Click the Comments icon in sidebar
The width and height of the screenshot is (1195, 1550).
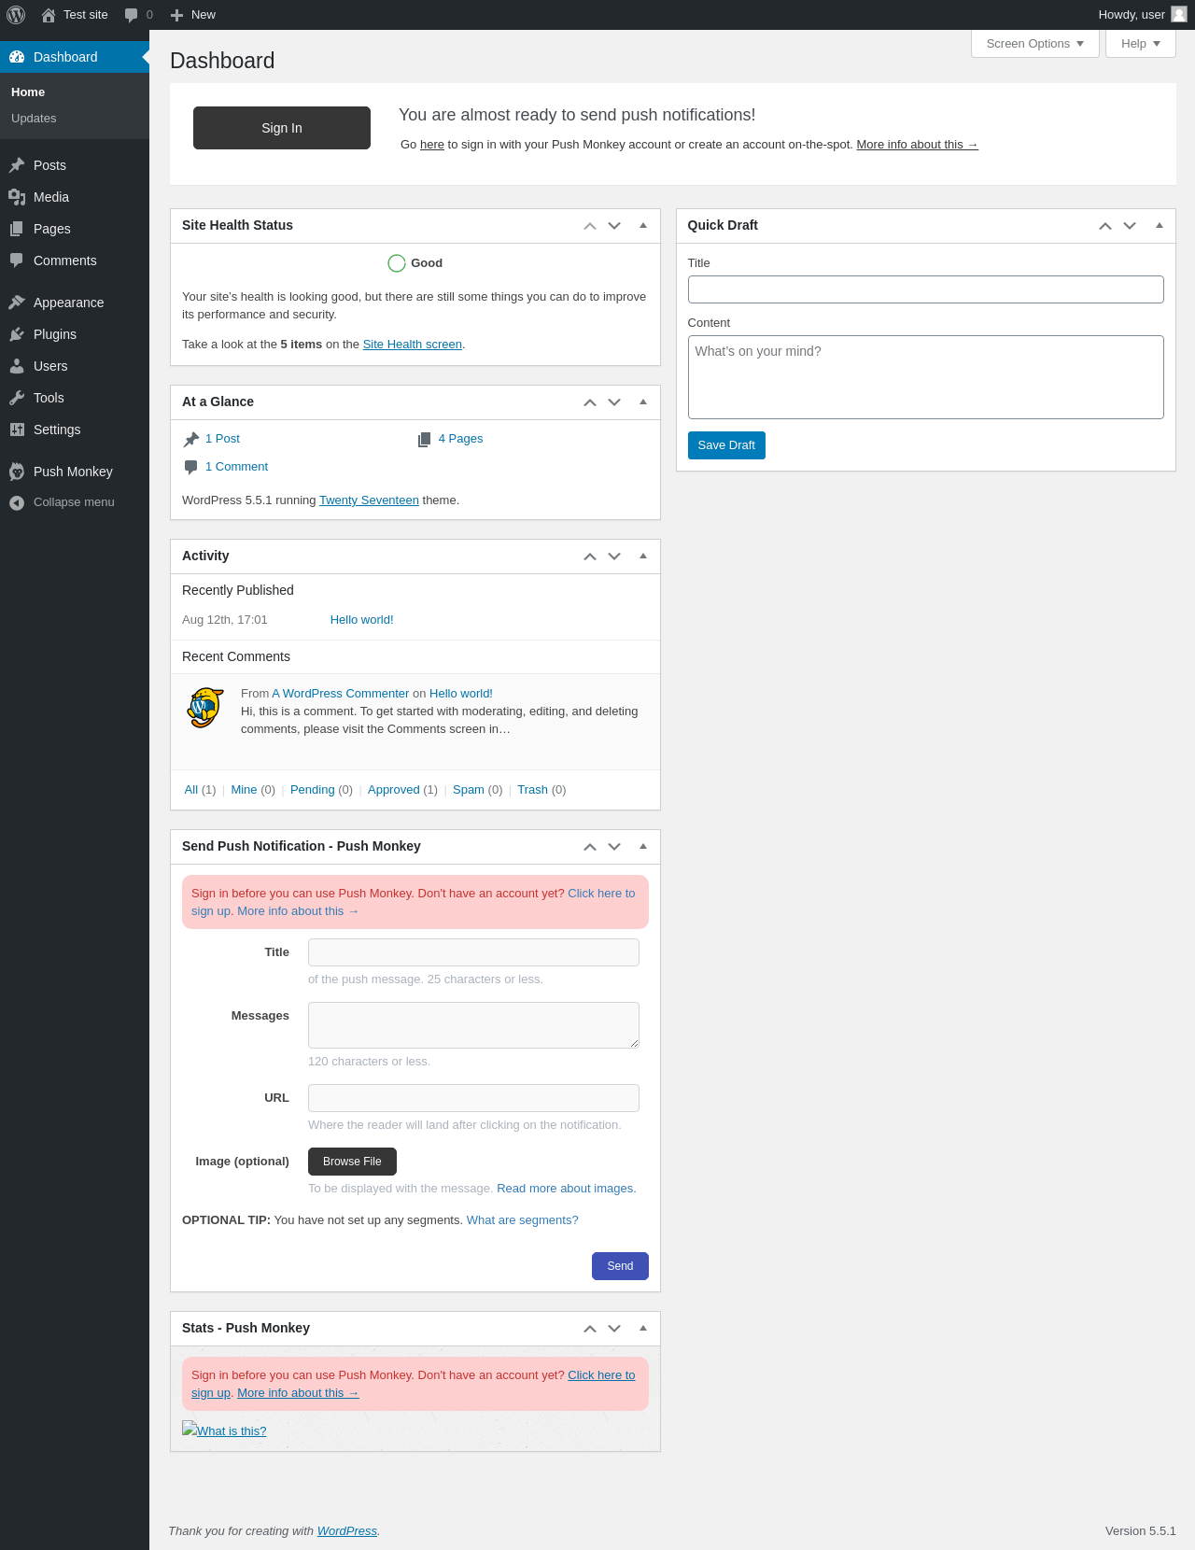click(x=17, y=261)
